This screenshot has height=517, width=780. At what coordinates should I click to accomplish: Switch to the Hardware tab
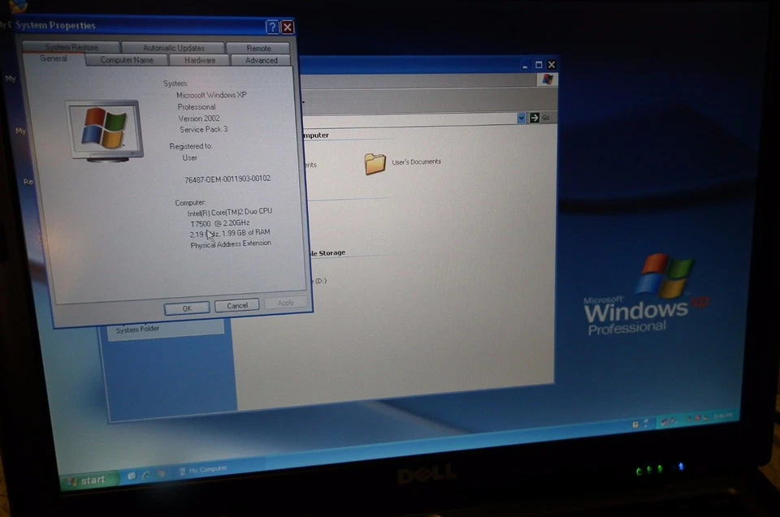[x=200, y=59]
